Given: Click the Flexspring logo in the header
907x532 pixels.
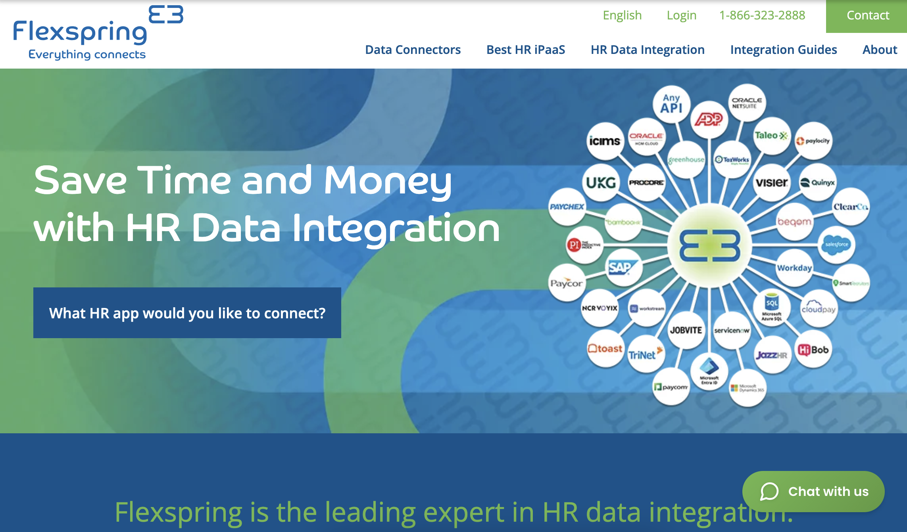Looking at the screenshot, I should 98,33.
